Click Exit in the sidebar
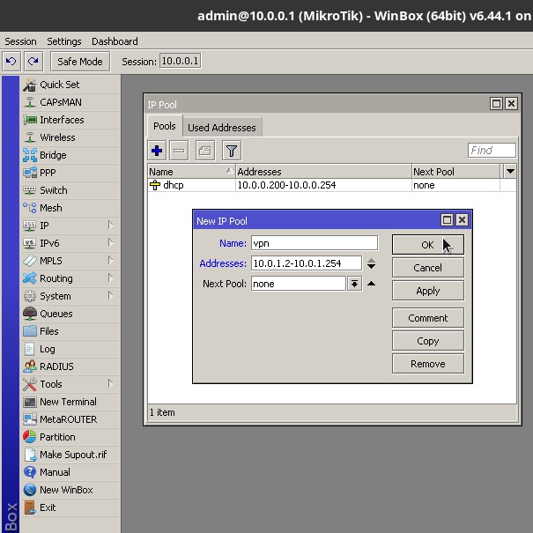 click(x=70, y=507)
